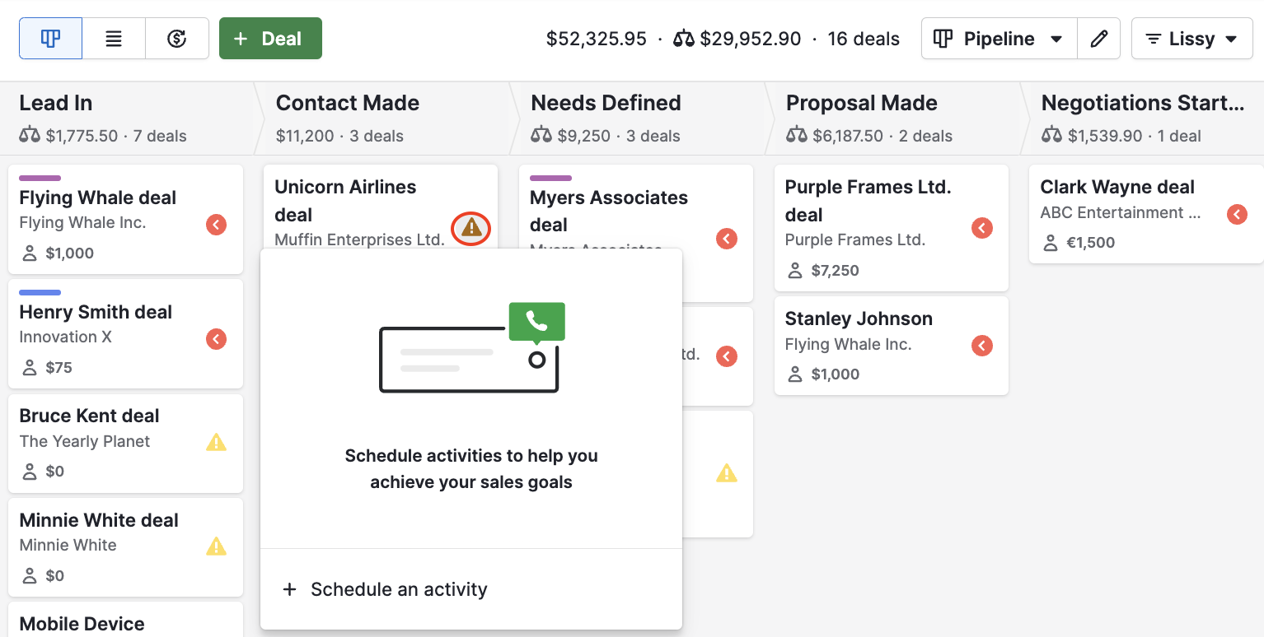Select the Pipeline kanban view icon

[50, 38]
